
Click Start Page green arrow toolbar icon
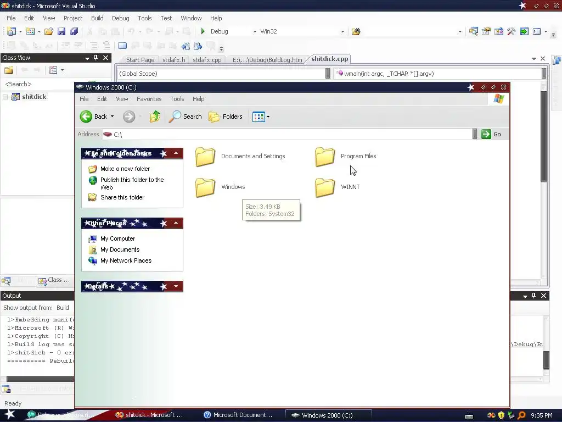coord(524,31)
